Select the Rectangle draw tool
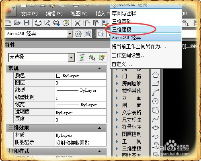 click(156, 84)
